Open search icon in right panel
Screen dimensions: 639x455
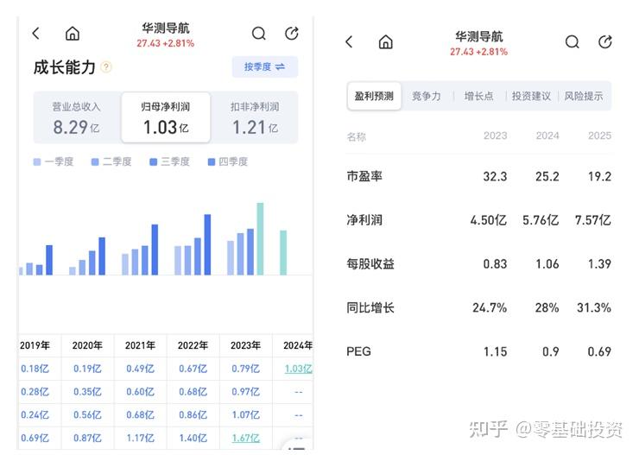pyautogui.click(x=573, y=42)
